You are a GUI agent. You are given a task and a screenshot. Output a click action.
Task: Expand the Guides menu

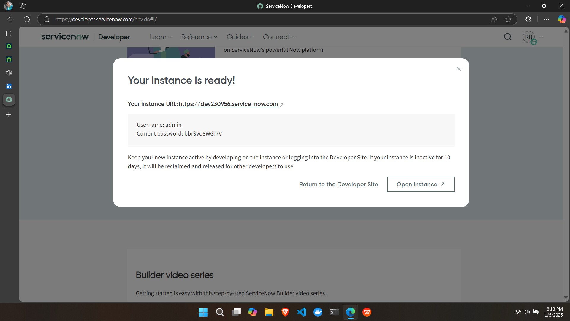click(x=240, y=37)
